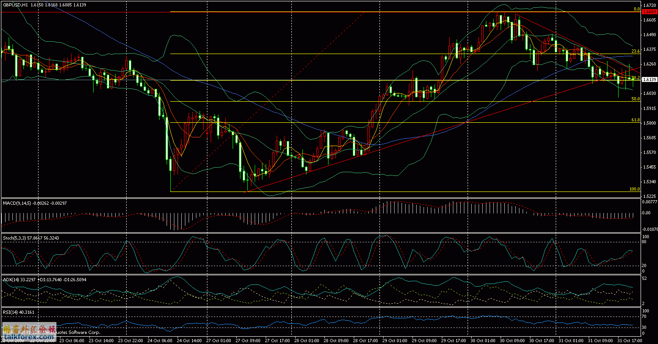Viewport: 658px width, 344px height.
Task: Click the 0.0 Fibonacci level label
Action: pos(638,8)
